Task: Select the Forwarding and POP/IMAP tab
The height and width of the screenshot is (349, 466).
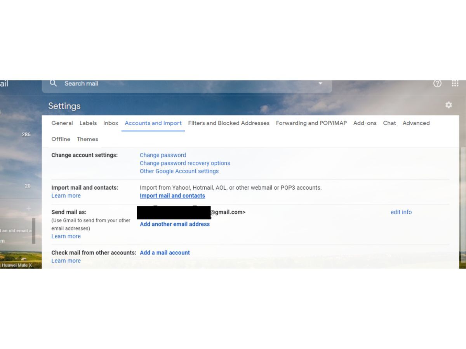Action: 311,123
